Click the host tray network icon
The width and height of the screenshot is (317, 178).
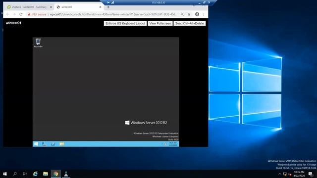(x=285, y=174)
